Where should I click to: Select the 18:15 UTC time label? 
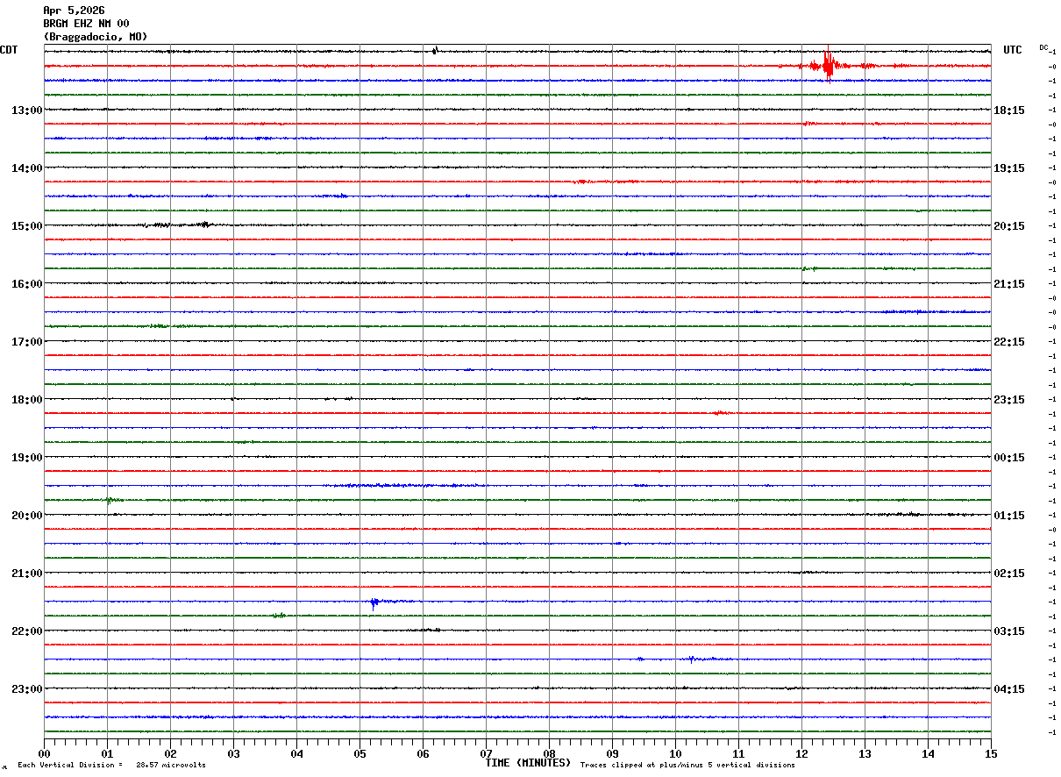[x=1009, y=110]
